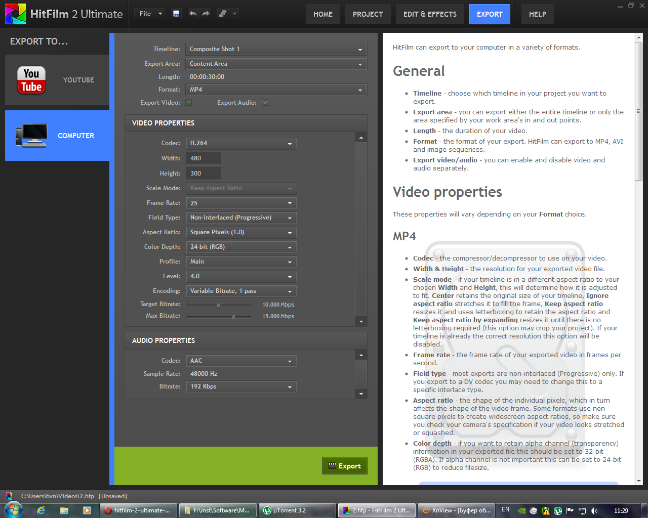Select the Computer export monitor icon
The width and height of the screenshot is (648, 518).
(x=31, y=136)
